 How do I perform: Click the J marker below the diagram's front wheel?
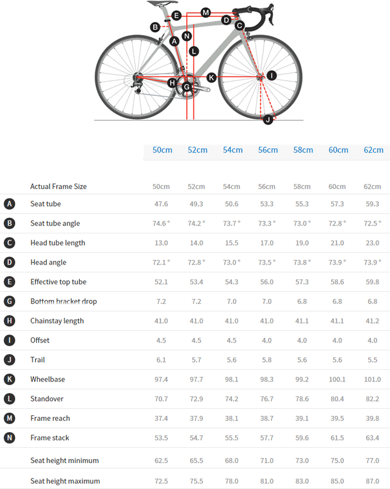pos(268,119)
